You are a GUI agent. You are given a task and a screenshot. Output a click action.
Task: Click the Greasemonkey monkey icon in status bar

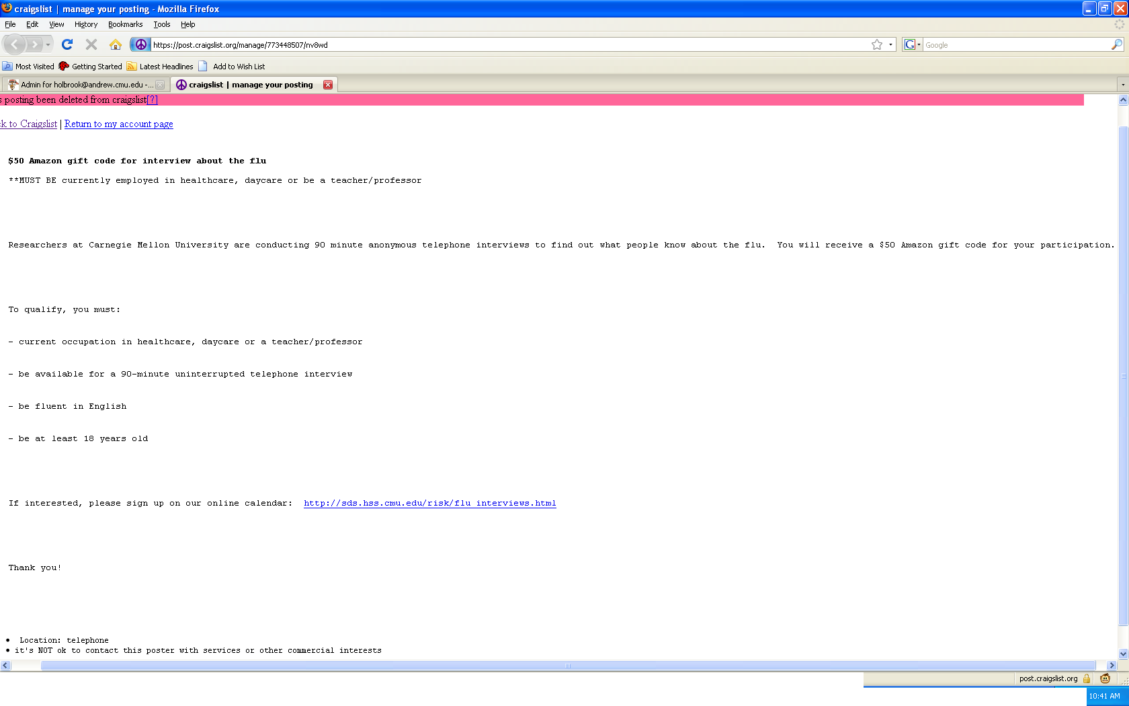pyautogui.click(x=1105, y=678)
